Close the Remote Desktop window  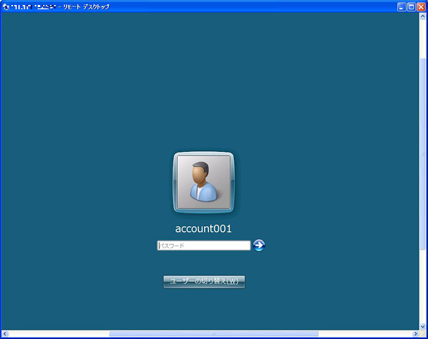tap(421, 6)
